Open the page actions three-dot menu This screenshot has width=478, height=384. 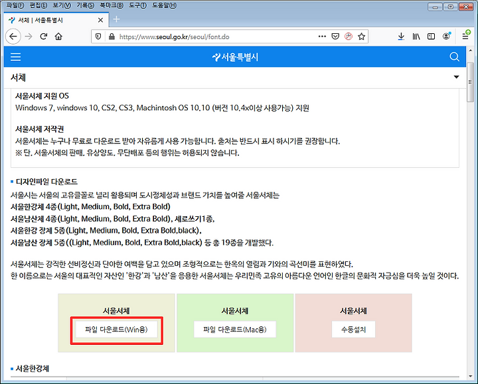point(322,36)
